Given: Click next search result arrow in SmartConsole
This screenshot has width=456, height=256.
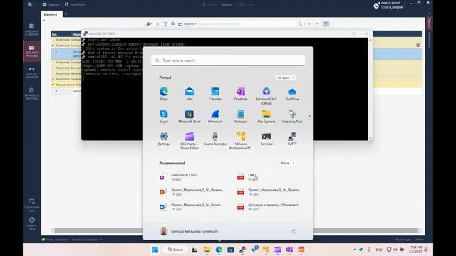Looking at the screenshot, I should pyautogui.click(x=309, y=24).
